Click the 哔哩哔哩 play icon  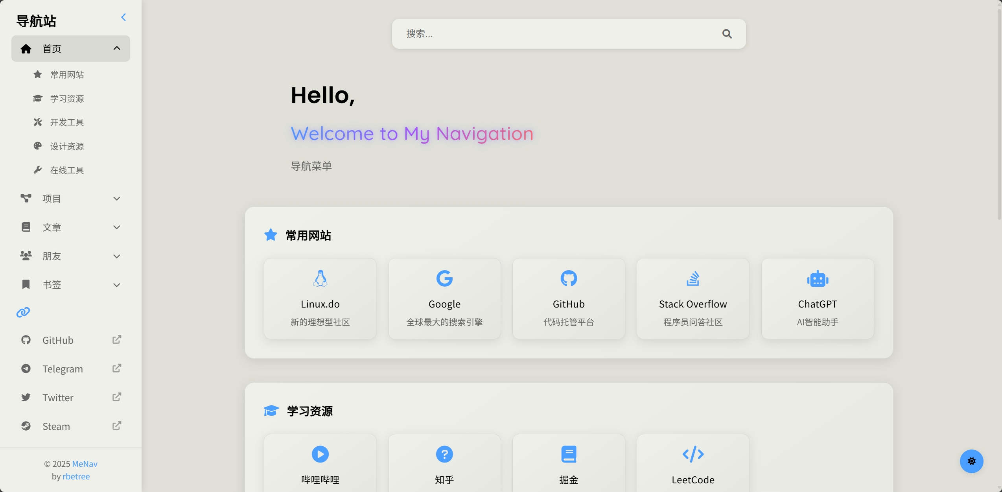[x=320, y=454]
